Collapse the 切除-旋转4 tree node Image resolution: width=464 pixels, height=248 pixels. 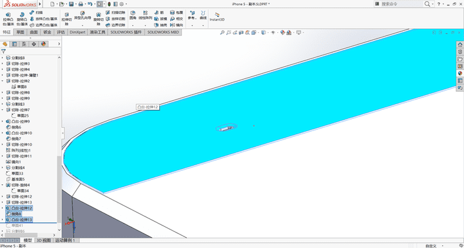tap(3, 185)
